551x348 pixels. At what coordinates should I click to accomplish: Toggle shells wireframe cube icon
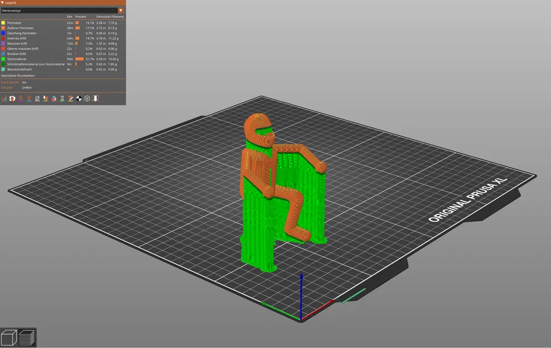click(x=87, y=99)
